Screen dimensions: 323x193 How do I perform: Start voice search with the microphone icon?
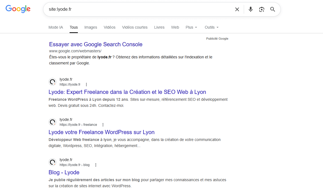(250, 9)
